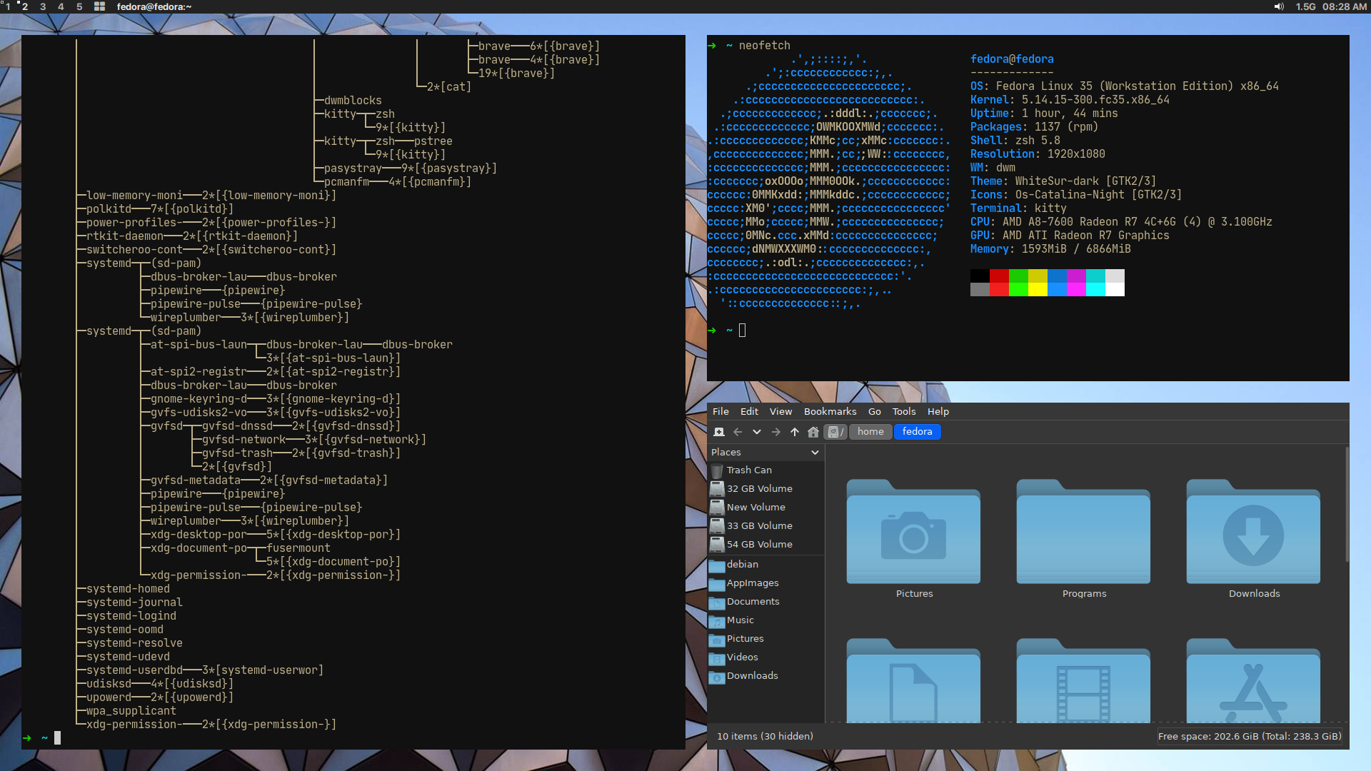Image resolution: width=1371 pixels, height=771 pixels.
Task: Click the fedora breadcrumb tab
Action: point(915,431)
